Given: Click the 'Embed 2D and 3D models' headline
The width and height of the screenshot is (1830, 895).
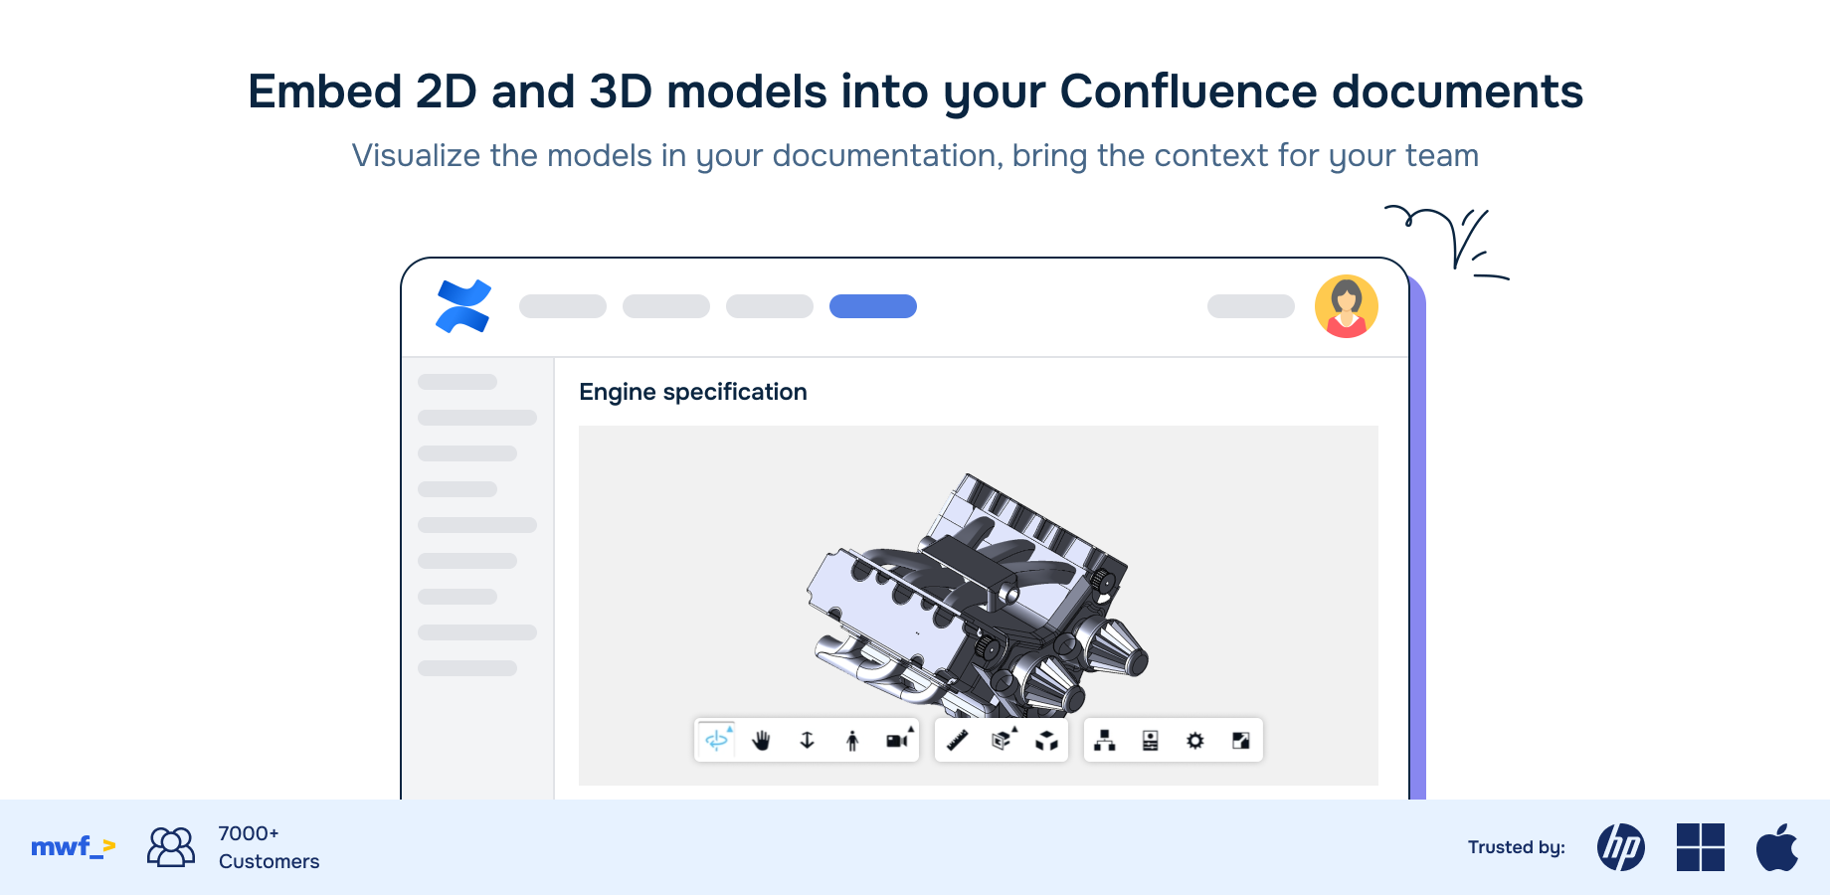Looking at the screenshot, I should point(915,91).
